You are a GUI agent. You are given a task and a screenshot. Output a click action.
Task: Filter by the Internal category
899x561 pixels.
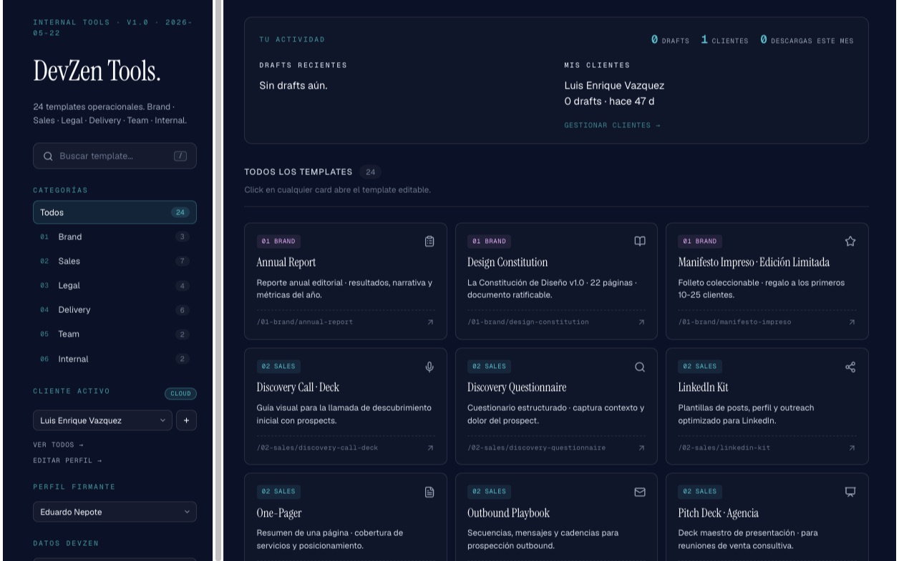pyautogui.click(x=115, y=359)
